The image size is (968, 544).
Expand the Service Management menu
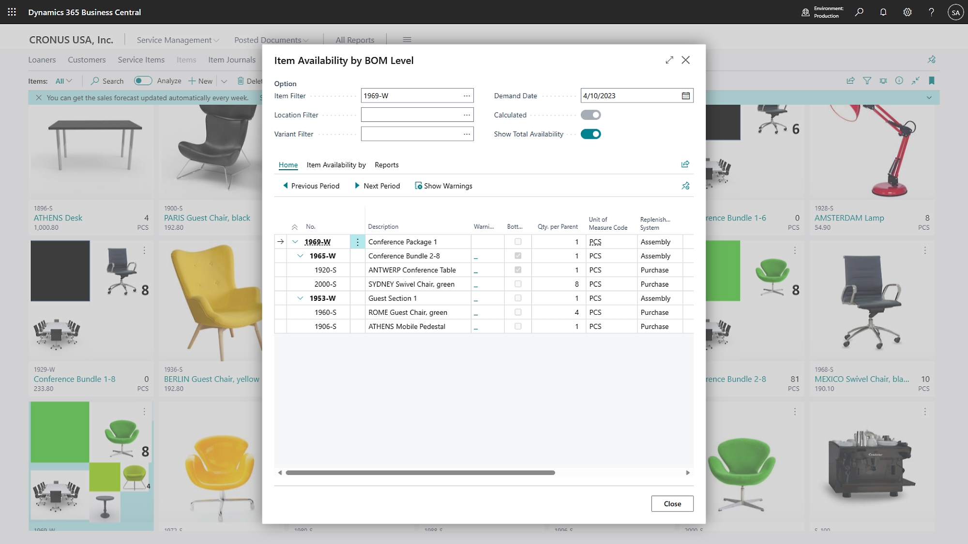click(178, 40)
